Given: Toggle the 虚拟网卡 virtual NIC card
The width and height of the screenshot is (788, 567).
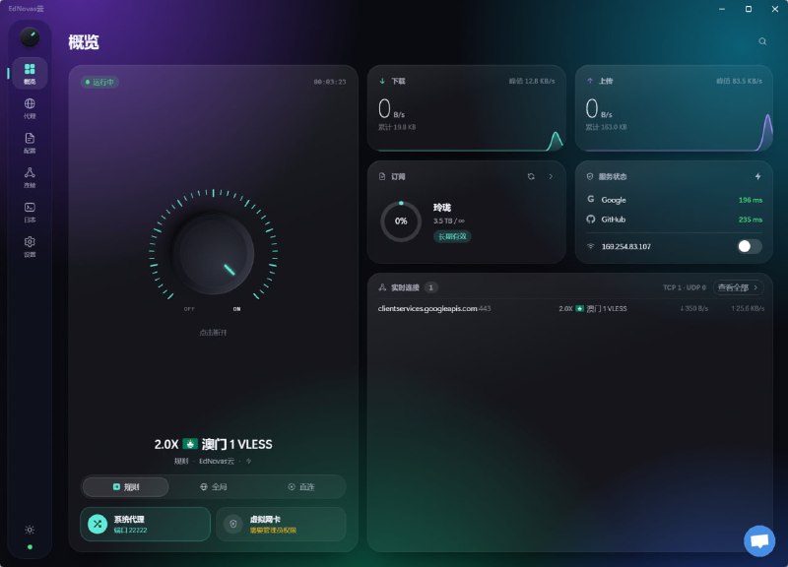Looking at the screenshot, I should point(281,524).
